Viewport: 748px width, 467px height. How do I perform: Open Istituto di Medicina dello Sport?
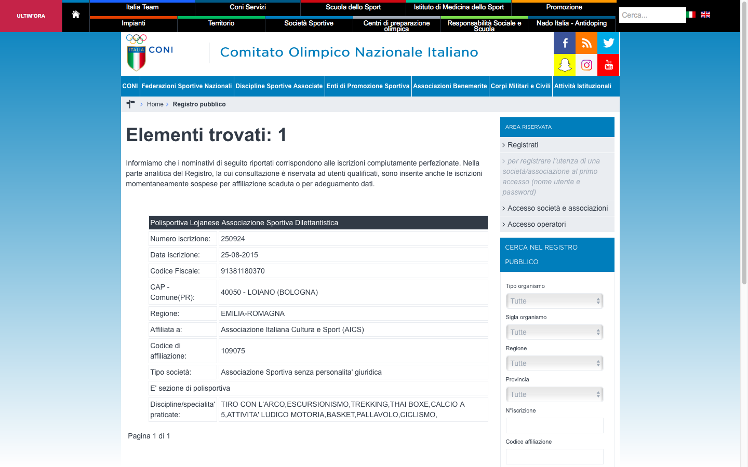[459, 8]
